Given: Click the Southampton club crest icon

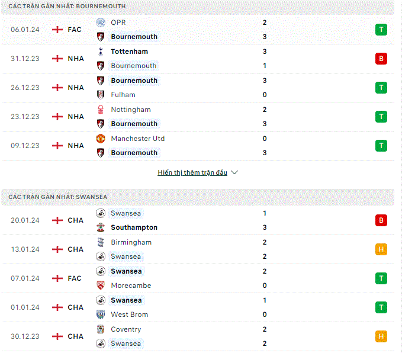Looking at the screenshot, I should [x=101, y=227].
